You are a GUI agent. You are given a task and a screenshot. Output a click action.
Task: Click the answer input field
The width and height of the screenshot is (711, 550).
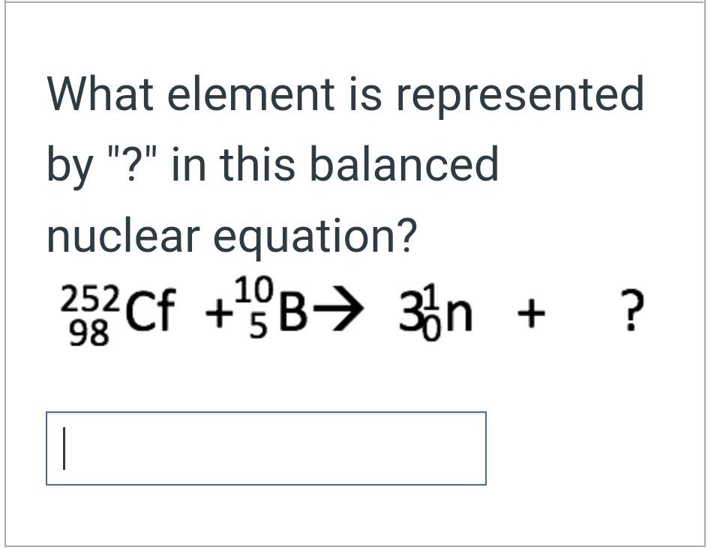pyautogui.click(x=266, y=448)
